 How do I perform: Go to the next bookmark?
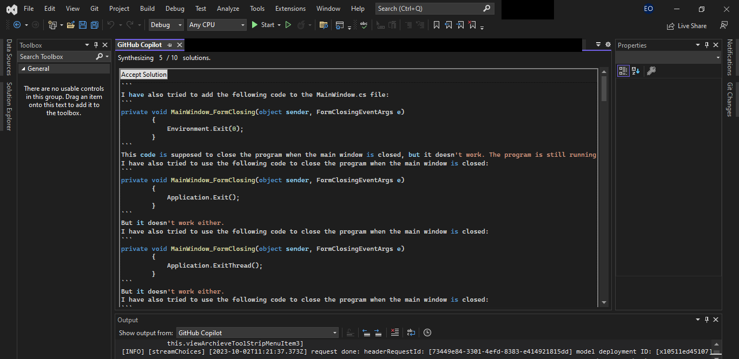click(460, 25)
